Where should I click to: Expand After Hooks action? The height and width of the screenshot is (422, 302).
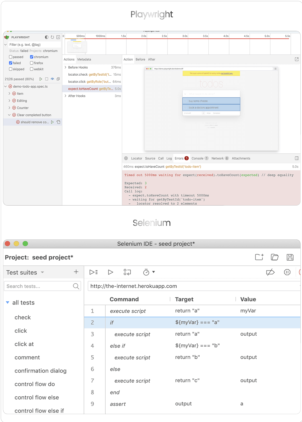coord(65,96)
